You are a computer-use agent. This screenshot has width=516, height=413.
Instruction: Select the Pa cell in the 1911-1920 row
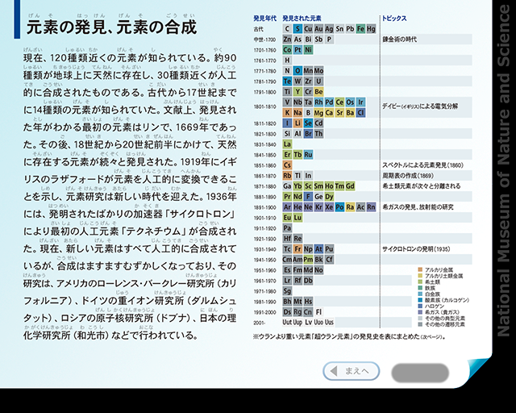coord(287,228)
